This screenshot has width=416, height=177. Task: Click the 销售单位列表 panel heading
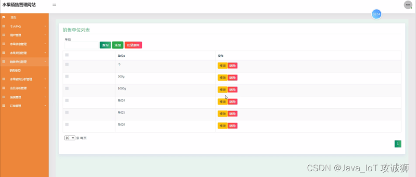coord(76,30)
